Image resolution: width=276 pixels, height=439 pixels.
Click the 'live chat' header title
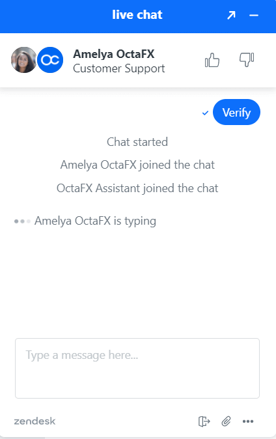pyautogui.click(x=137, y=15)
